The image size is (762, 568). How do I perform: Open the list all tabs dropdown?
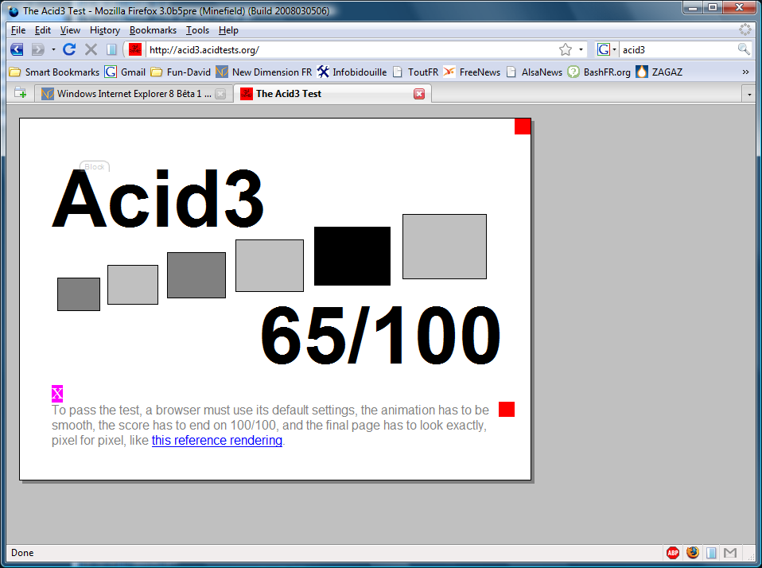(x=749, y=94)
